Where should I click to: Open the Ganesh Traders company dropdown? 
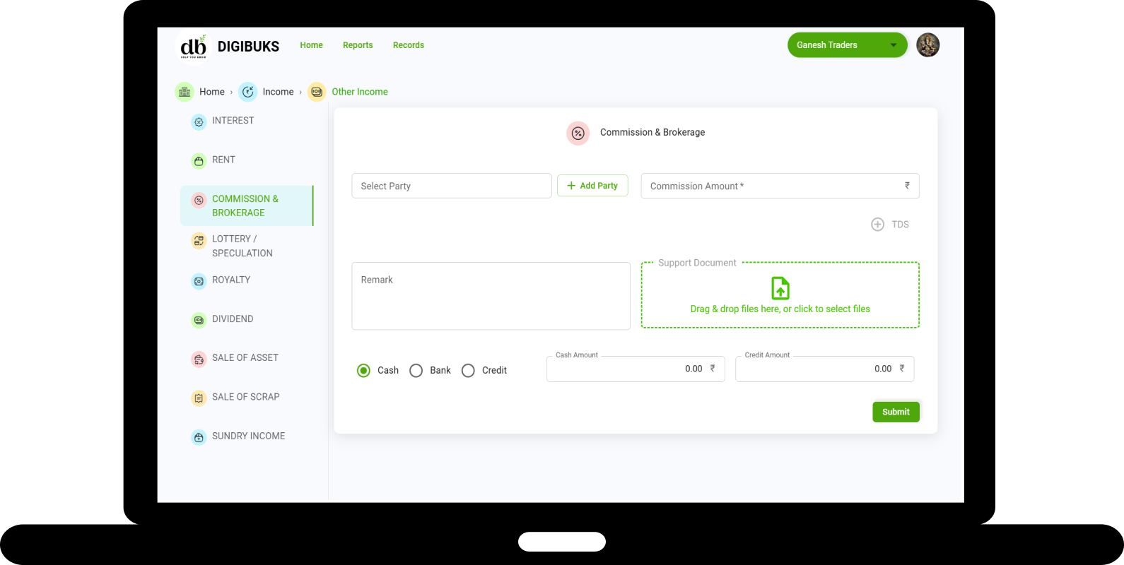tap(848, 45)
